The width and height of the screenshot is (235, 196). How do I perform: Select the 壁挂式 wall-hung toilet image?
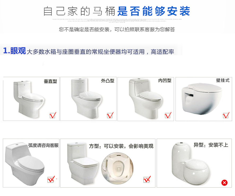point(202,99)
